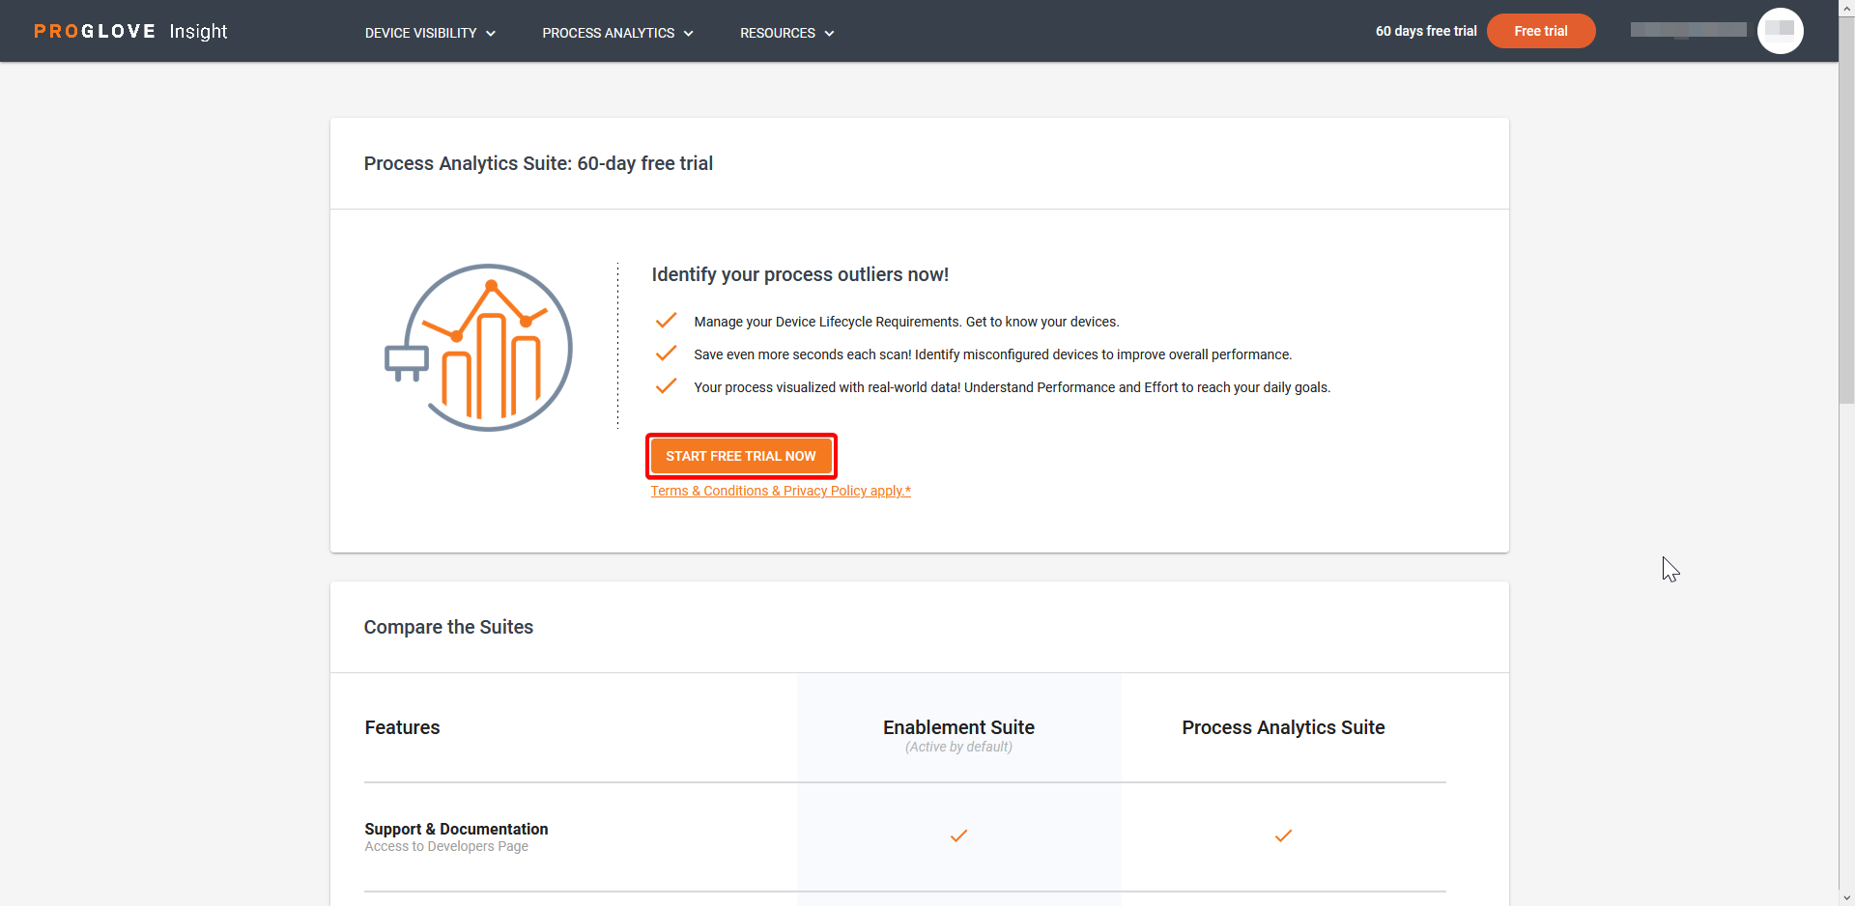This screenshot has width=1855, height=906.
Task: Click the 'Support & Documentation' feature row
Action: pos(905,836)
